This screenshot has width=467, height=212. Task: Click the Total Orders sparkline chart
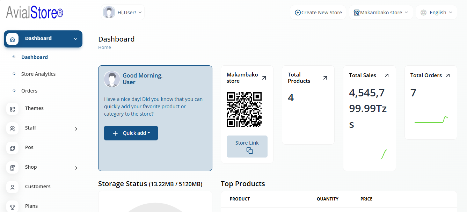(431, 120)
